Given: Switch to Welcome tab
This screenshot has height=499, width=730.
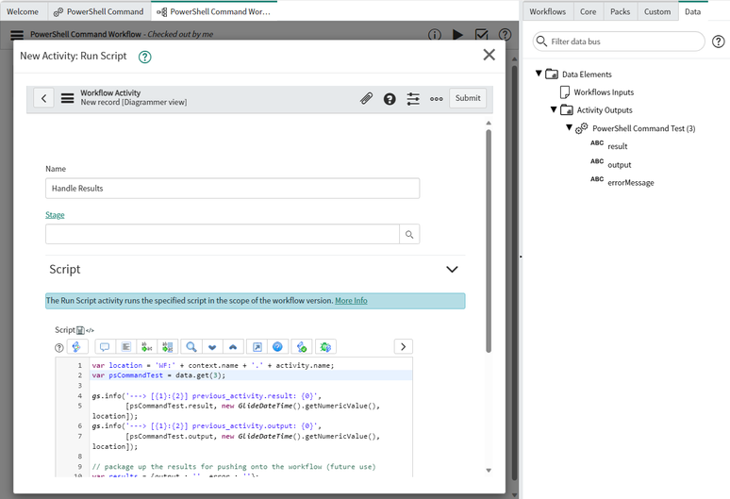Looking at the screenshot, I should (x=23, y=11).
